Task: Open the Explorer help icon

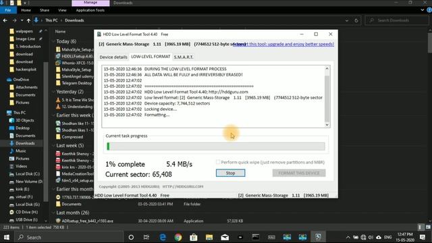Action: (429, 10)
